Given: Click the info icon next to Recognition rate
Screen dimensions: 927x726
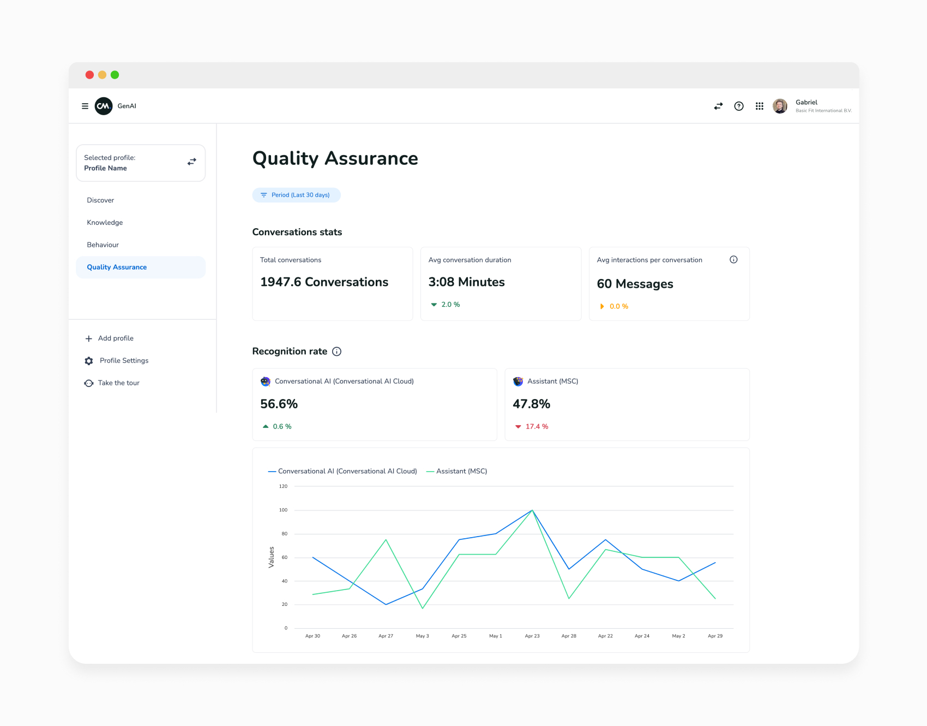Looking at the screenshot, I should pyautogui.click(x=337, y=352).
